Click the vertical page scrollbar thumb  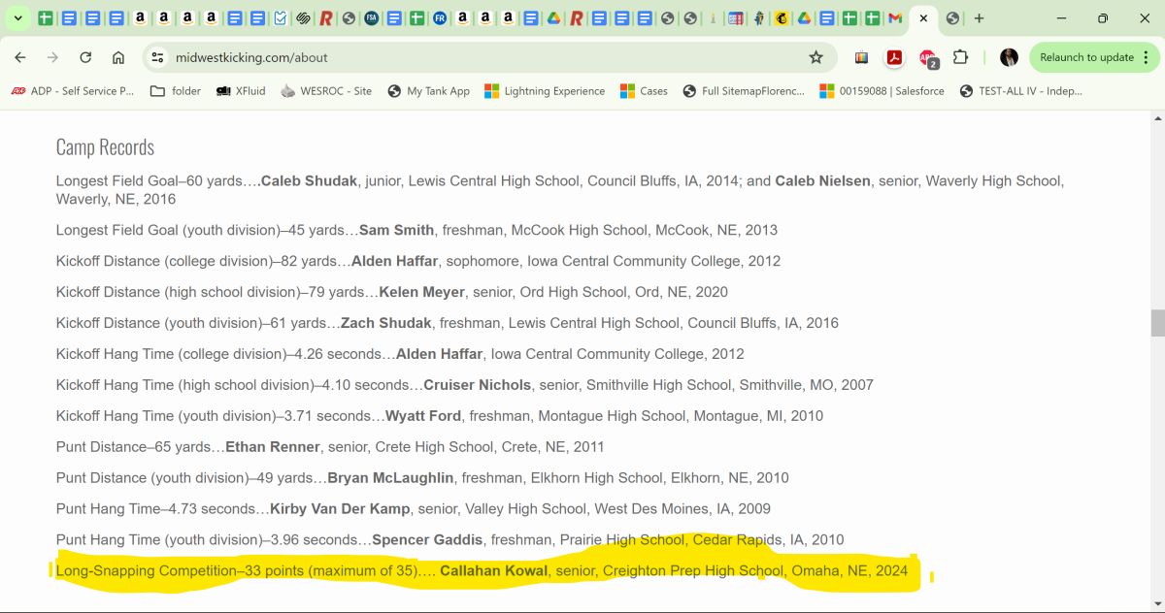[x=1157, y=323]
